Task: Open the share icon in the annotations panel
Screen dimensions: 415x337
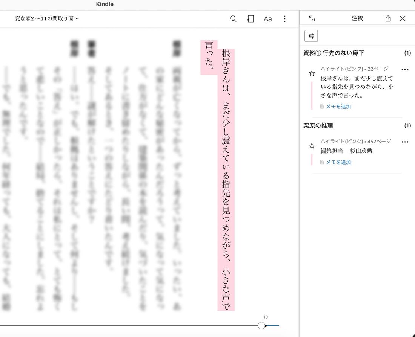Action: pyautogui.click(x=388, y=18)
